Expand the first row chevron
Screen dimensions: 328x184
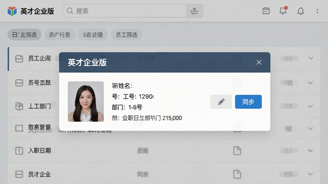311,58
